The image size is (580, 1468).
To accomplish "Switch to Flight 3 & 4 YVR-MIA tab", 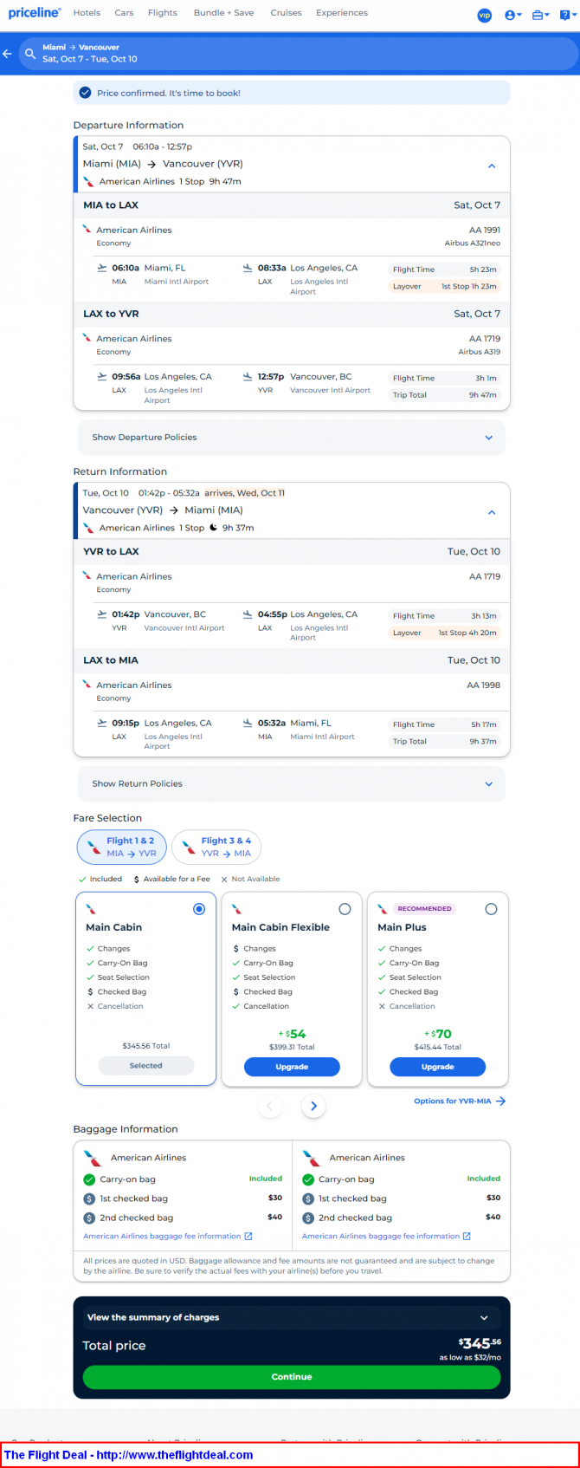I will pos(216,847).
